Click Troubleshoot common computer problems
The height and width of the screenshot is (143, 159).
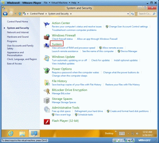point(74,30)
